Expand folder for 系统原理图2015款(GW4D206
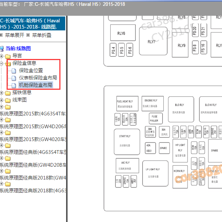Viewport: 222px width, 222px height. tap(1, 120)
